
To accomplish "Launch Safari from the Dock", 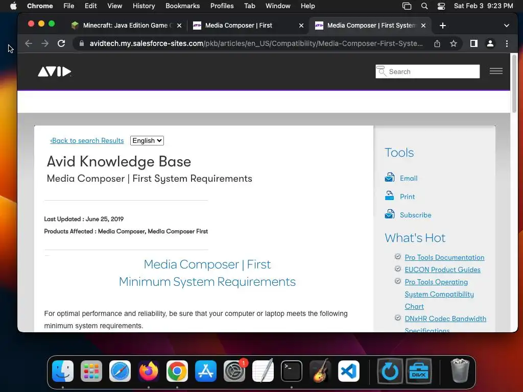I will (120, 371).
